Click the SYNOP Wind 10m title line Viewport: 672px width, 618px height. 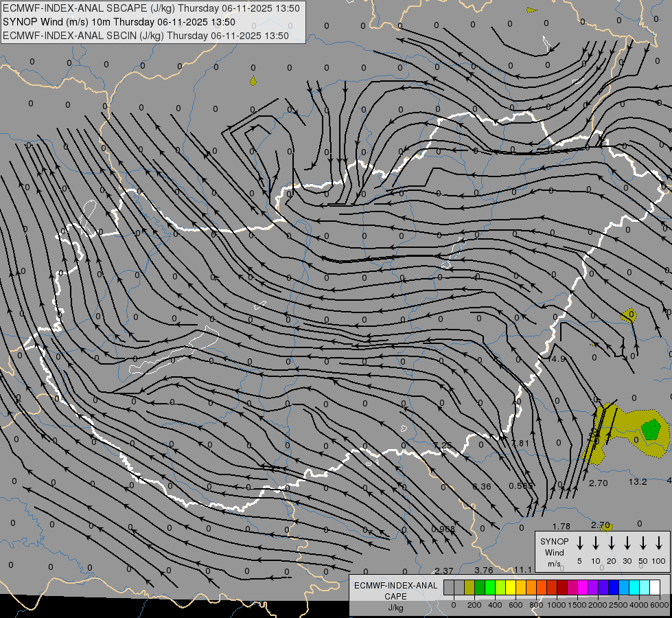[x=119, y=22]
